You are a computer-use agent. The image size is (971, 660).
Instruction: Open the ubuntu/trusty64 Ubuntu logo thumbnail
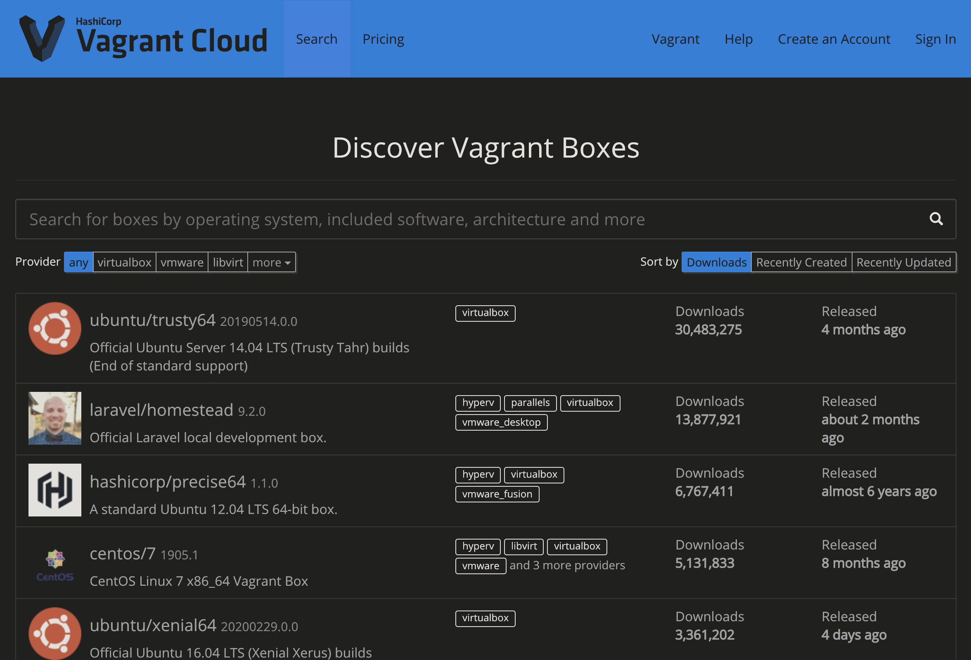[x=55, y=328]
